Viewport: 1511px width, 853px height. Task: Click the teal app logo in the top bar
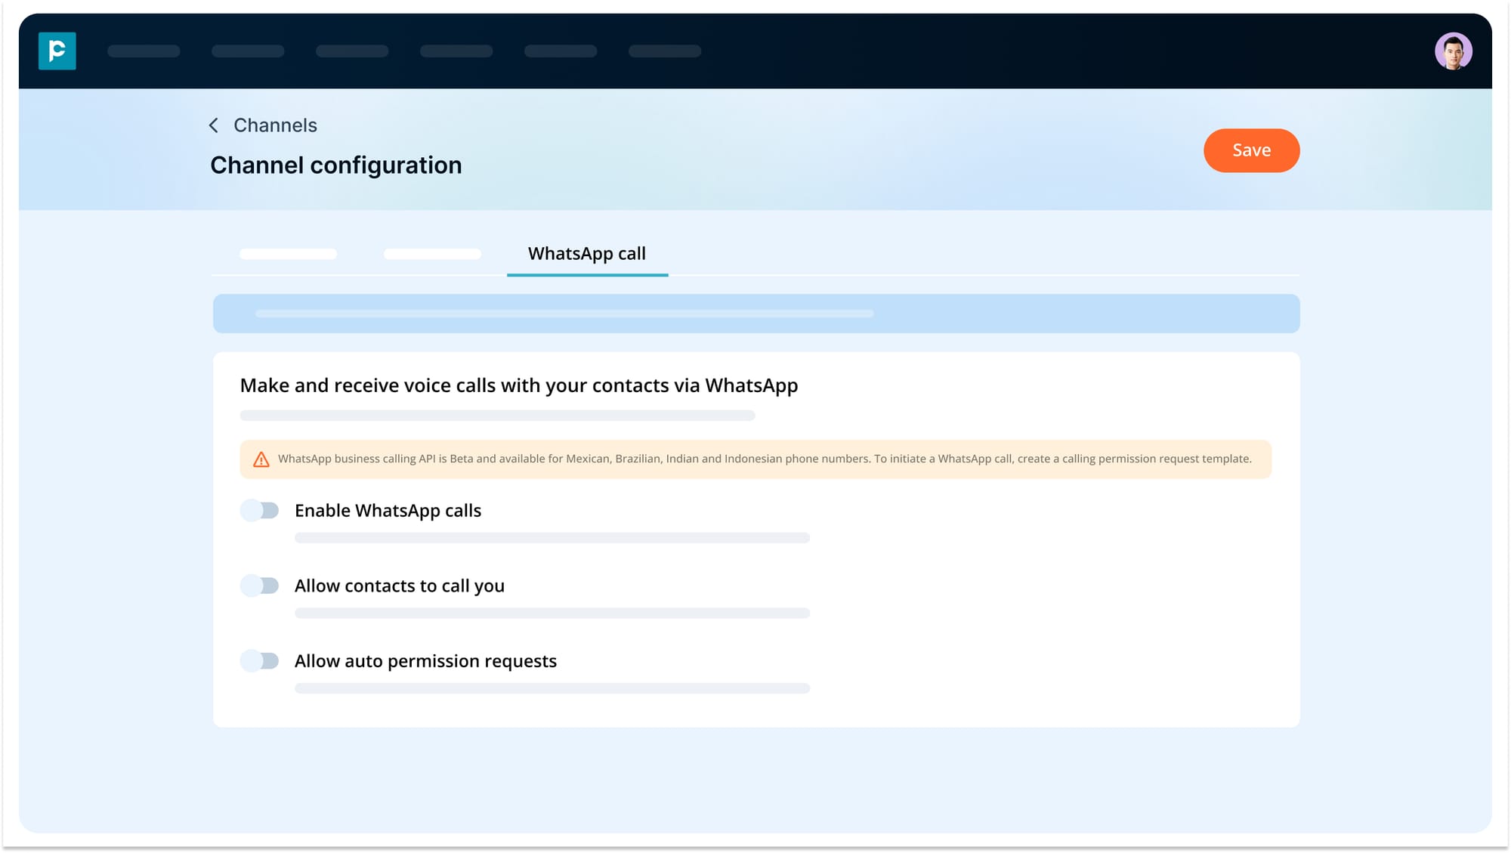click(57, 51)
